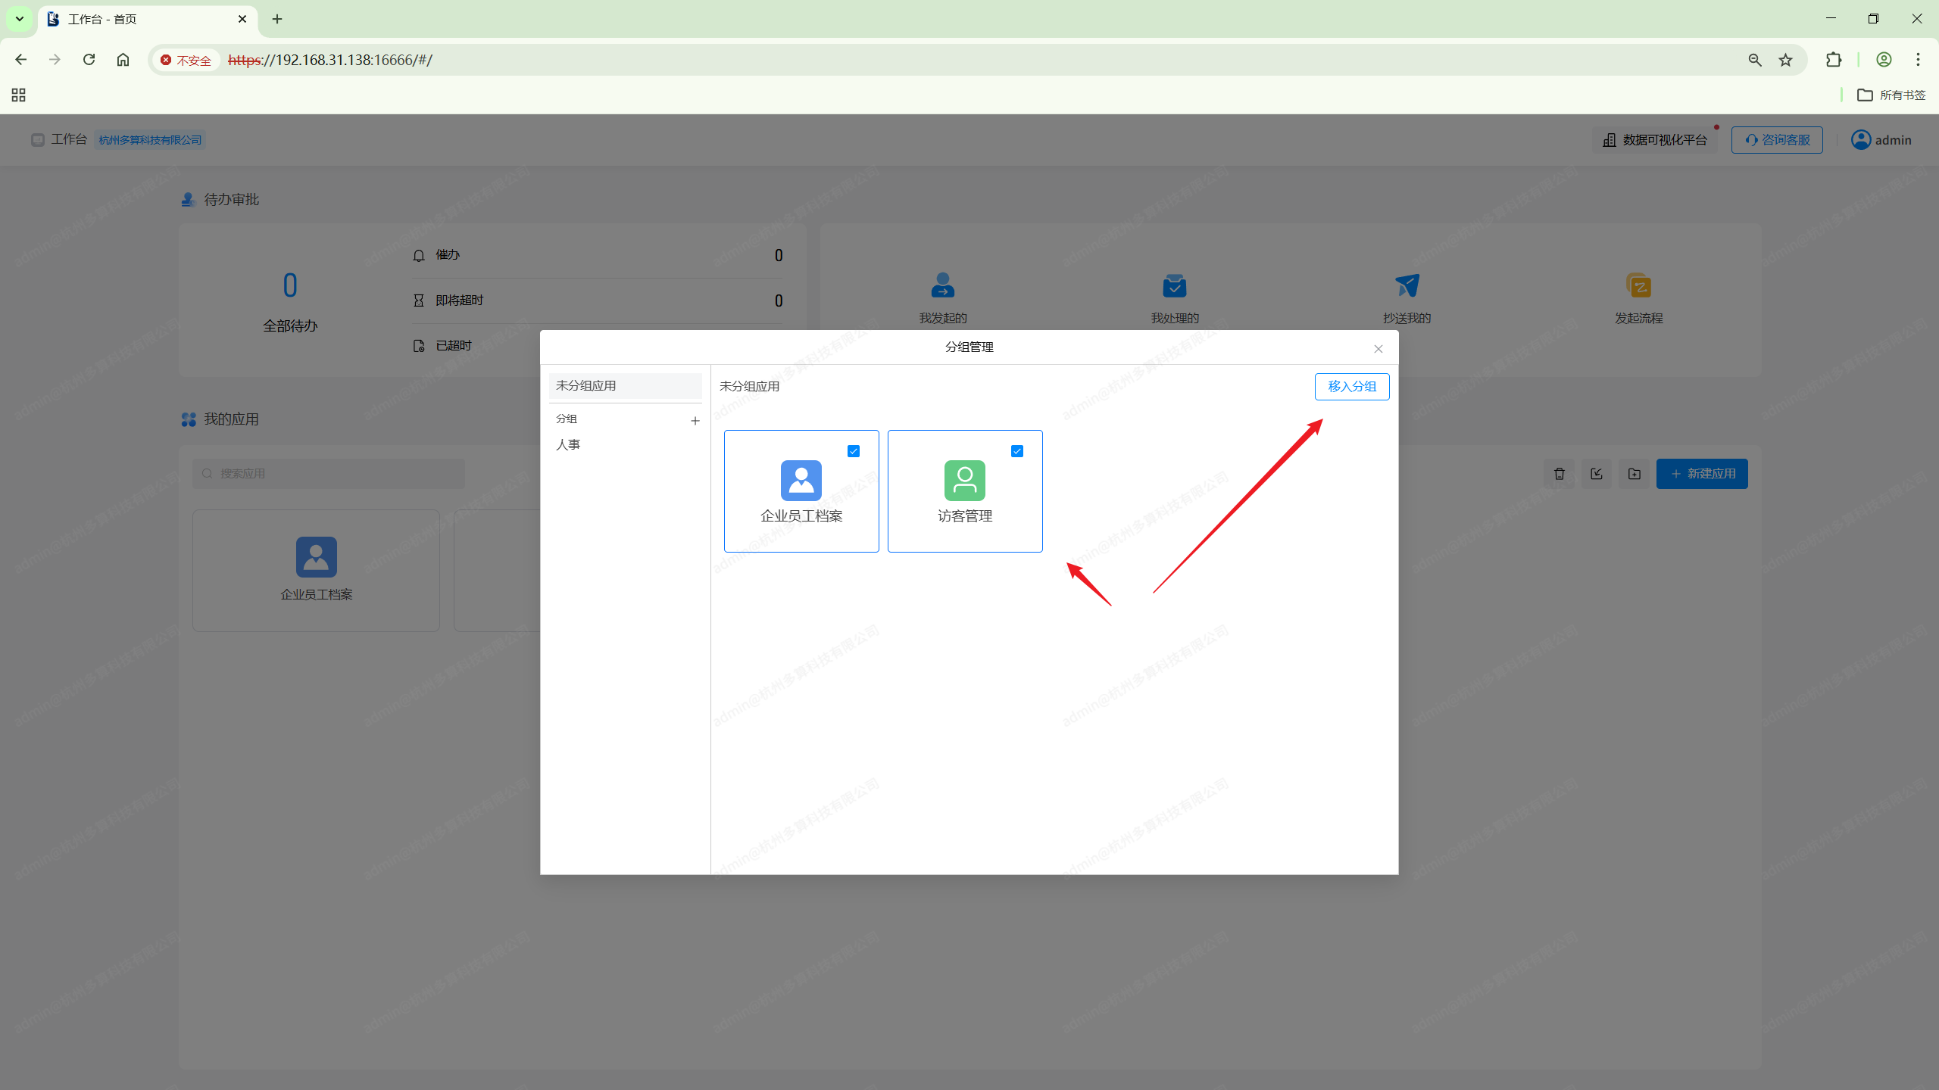Click the plus icon to add a group
Image resolution: width=1939 pixels, height=1090 pixels.
coord(695,421)
